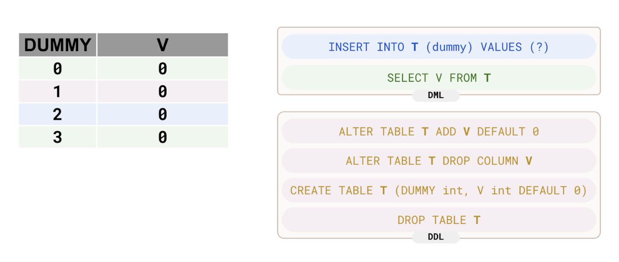Select the DUMMY cell containing 2

click(x=58, y=114)
